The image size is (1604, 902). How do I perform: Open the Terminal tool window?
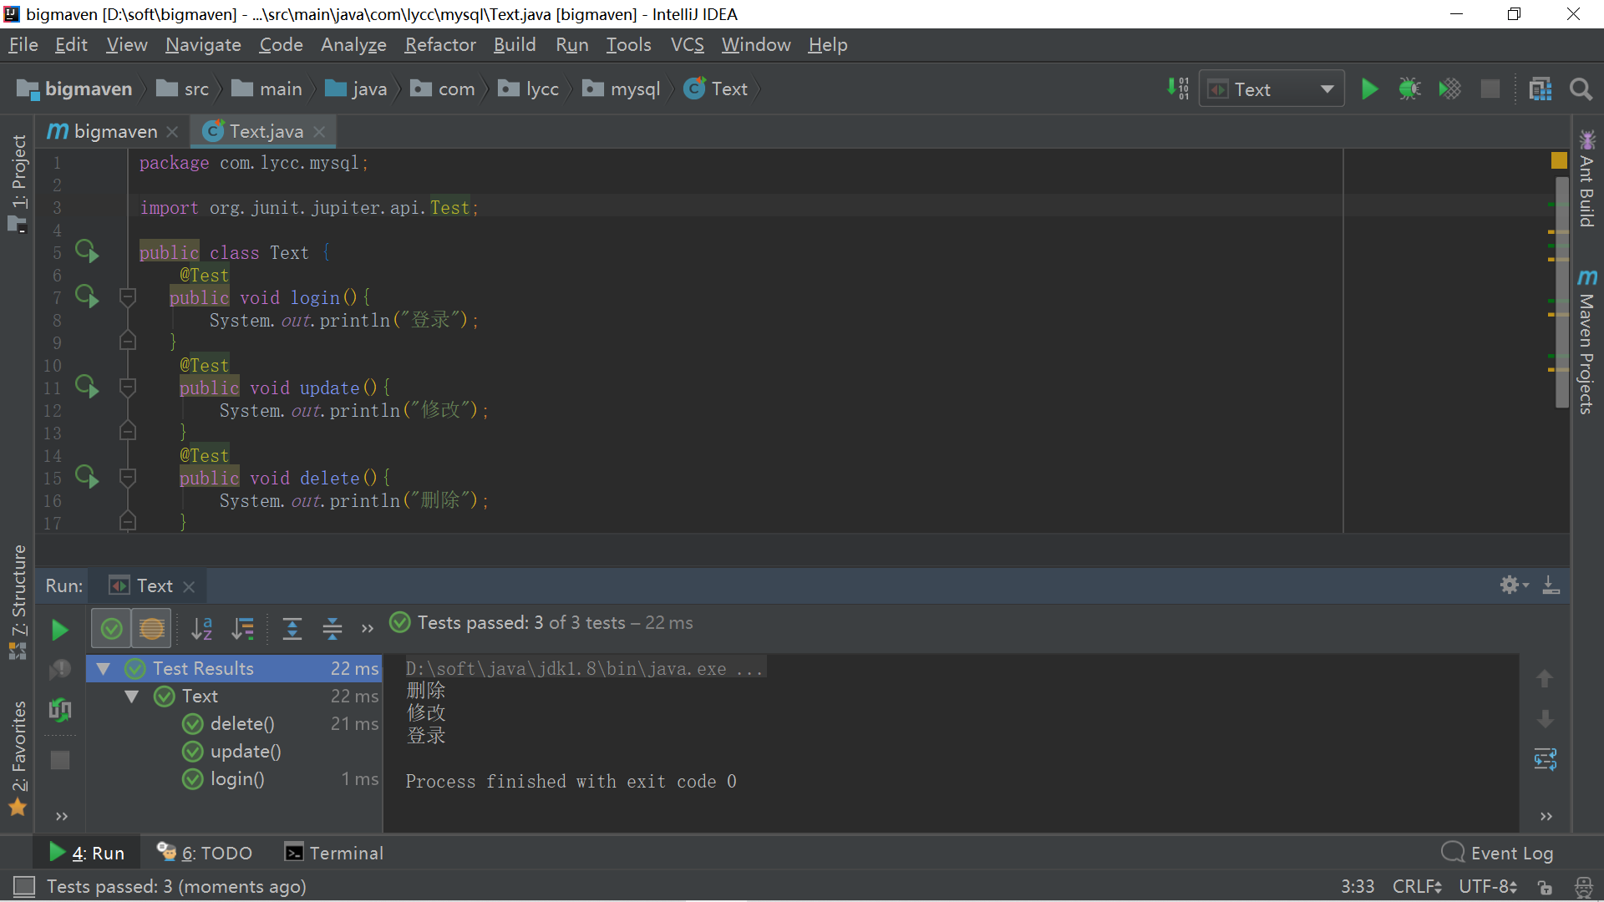coord(334,853)
